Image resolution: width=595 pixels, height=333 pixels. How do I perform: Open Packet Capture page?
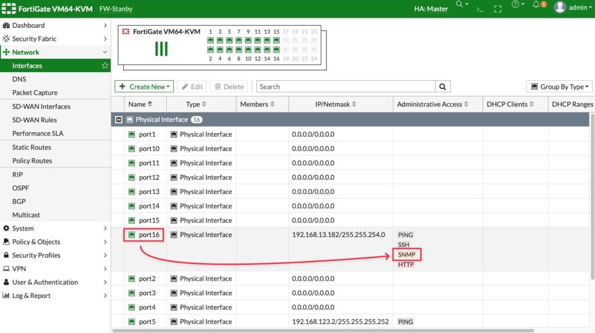pos(35,92)
